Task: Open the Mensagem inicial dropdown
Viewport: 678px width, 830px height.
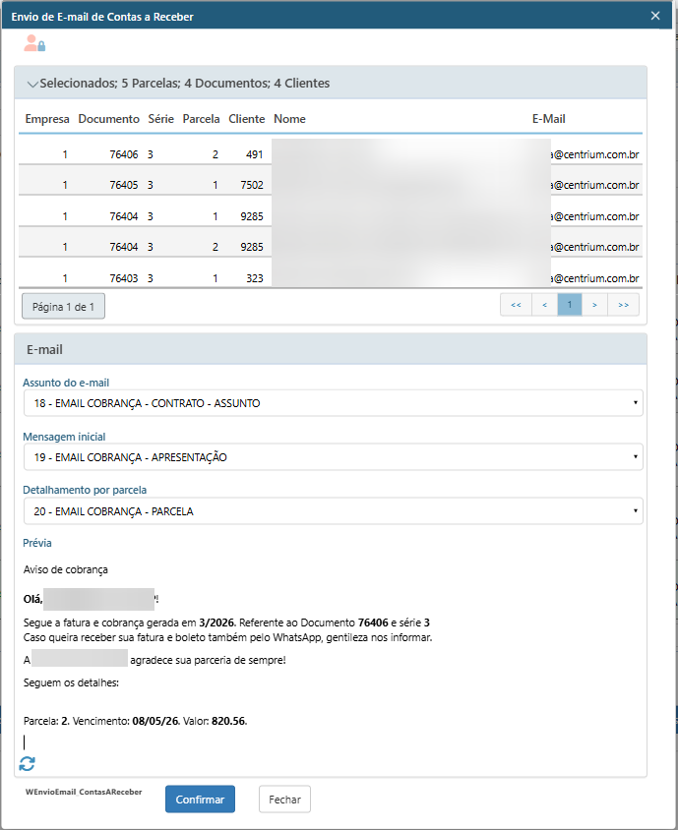Action: (333, 457)
